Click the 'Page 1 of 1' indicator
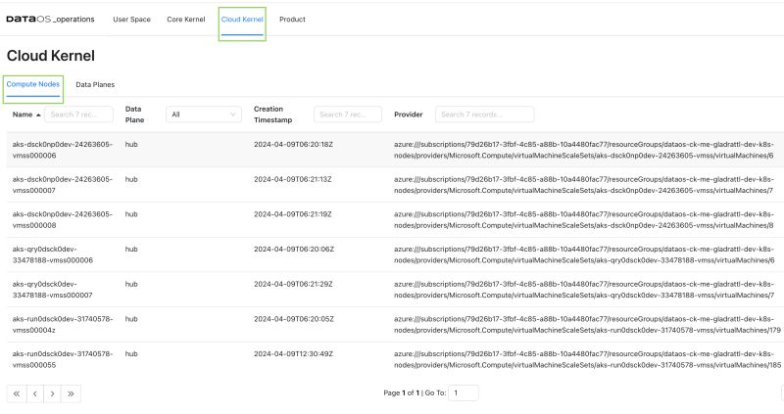Image resolution: width=784 pixels, height=414 pixels. [x=401, y=393]
